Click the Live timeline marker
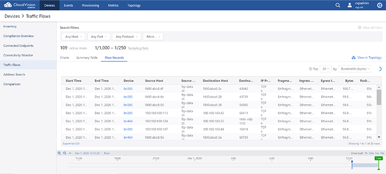Screen dimensions: 386x174 [x=378, y=158]
